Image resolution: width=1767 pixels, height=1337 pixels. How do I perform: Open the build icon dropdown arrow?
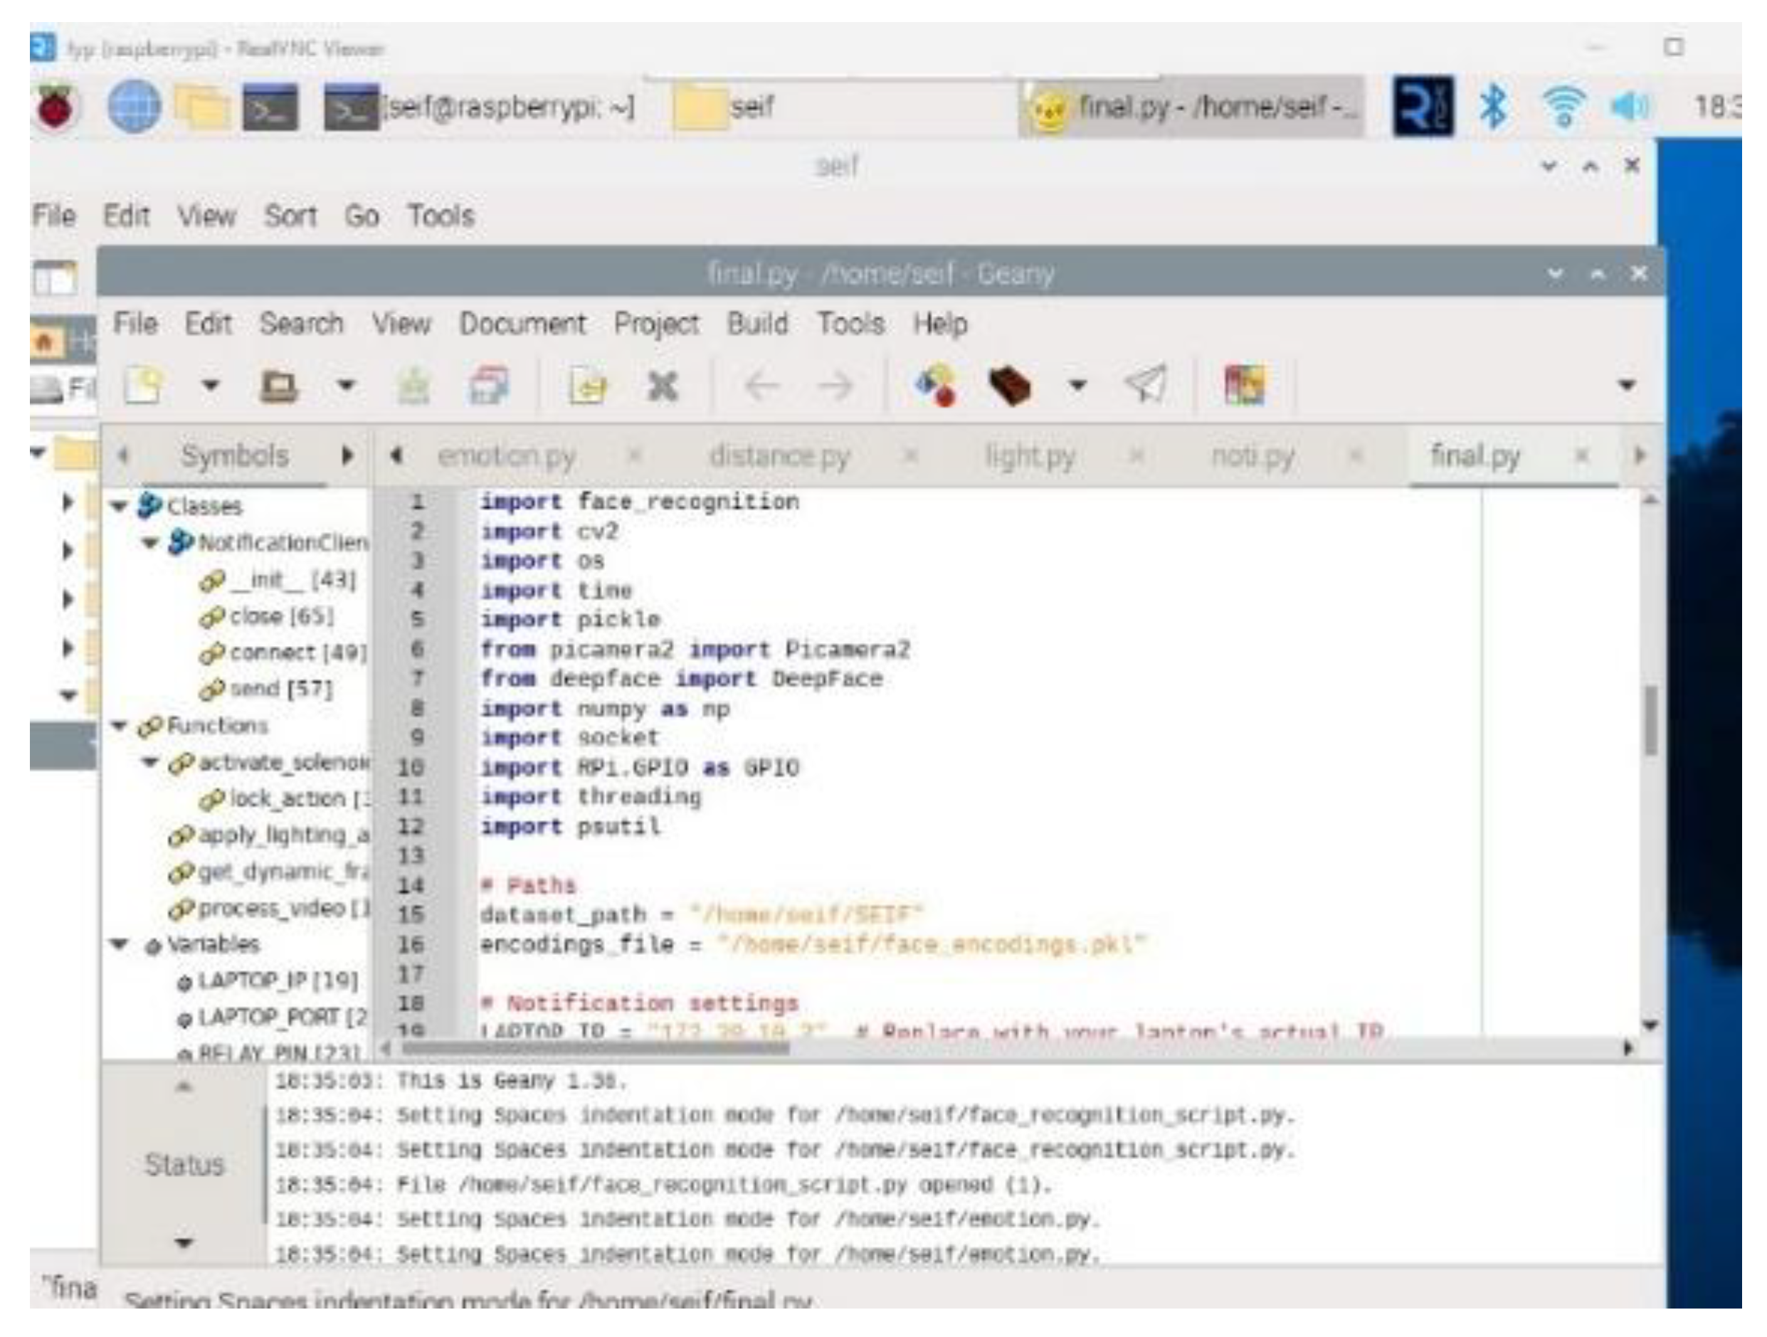click(1077, 386)
